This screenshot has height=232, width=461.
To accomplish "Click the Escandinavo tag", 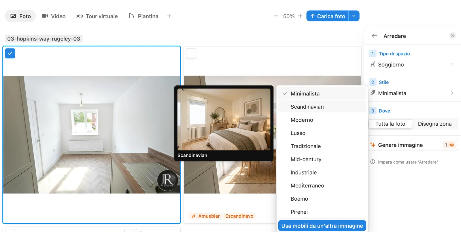I will click(239, 216).
